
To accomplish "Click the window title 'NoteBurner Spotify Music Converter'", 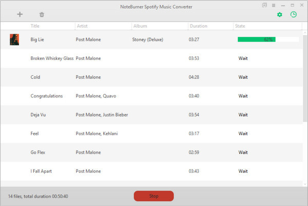I will [156, 7].
